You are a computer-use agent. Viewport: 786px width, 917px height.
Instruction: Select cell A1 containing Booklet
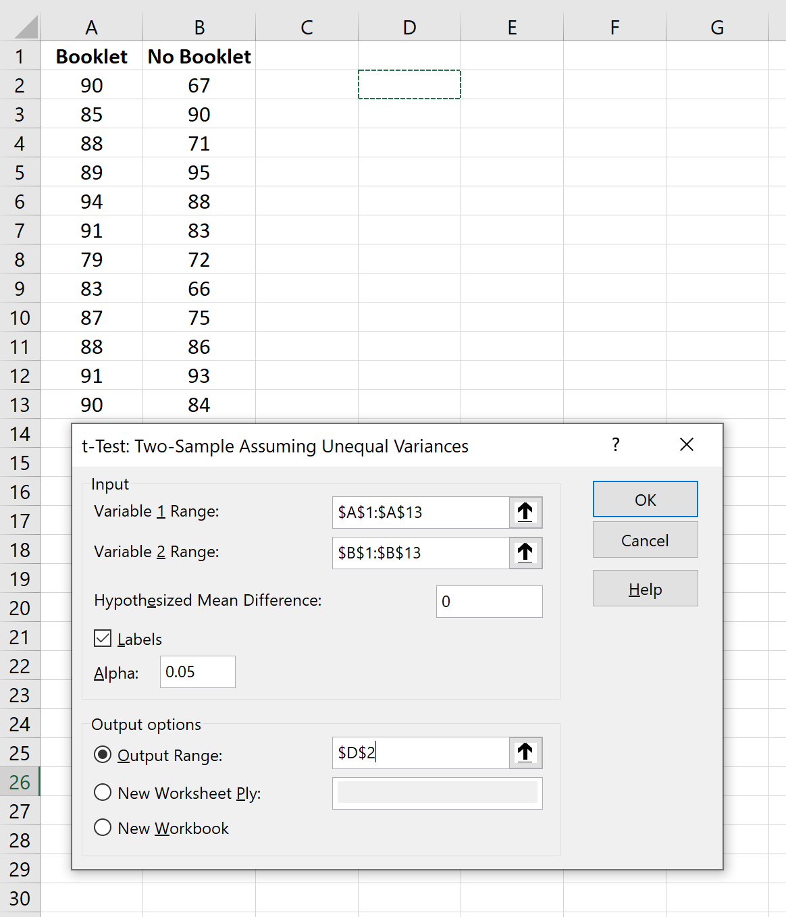point(92,56)
